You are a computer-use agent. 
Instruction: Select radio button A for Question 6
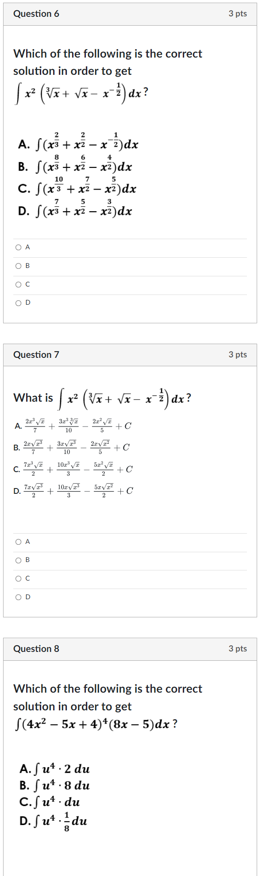18,247
